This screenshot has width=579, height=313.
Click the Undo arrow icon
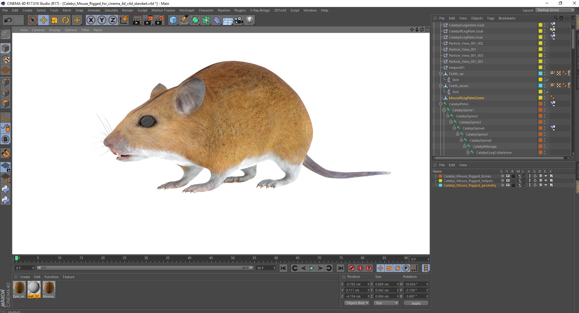pos(8,20)
